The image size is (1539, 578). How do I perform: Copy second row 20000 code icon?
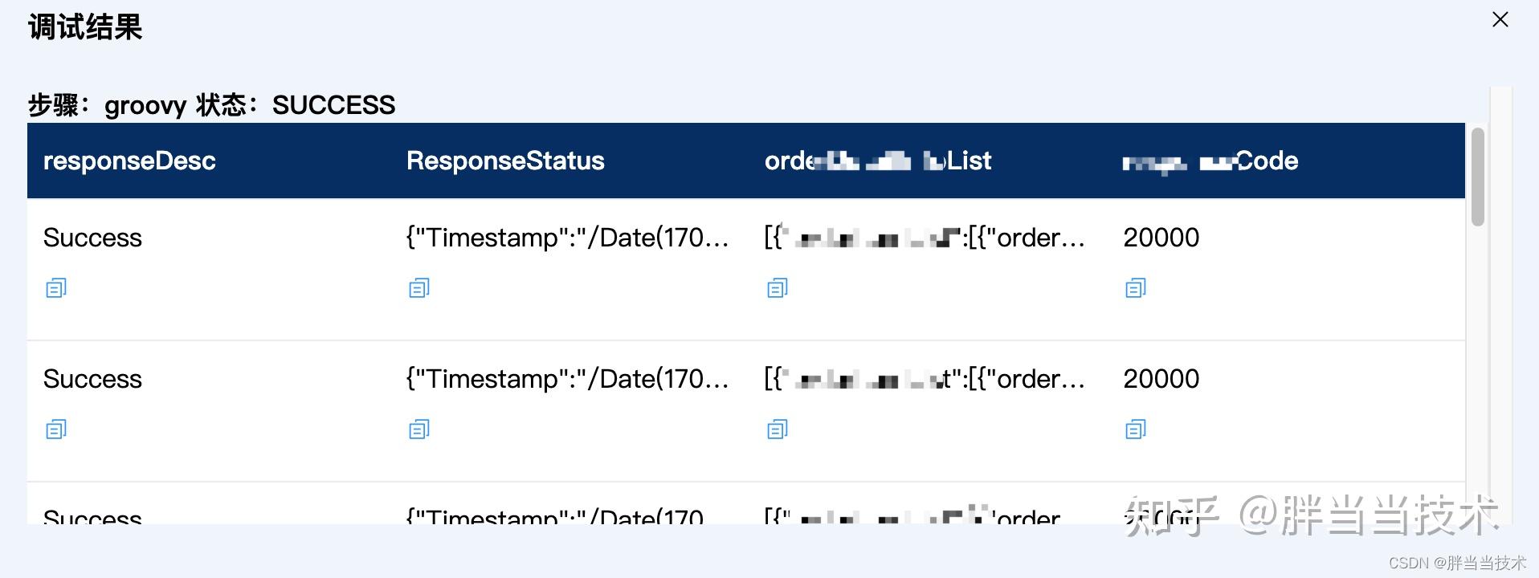coord(1136,429)
